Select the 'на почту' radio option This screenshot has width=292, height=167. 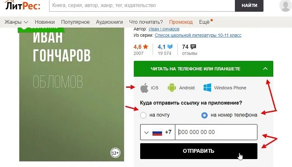(x=143, y=115)
